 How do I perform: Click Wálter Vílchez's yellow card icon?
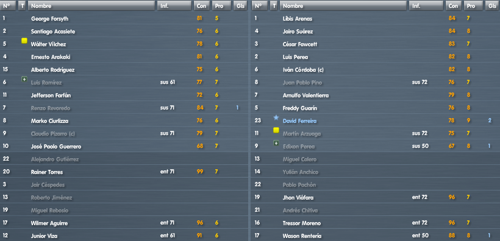point(24,40)
